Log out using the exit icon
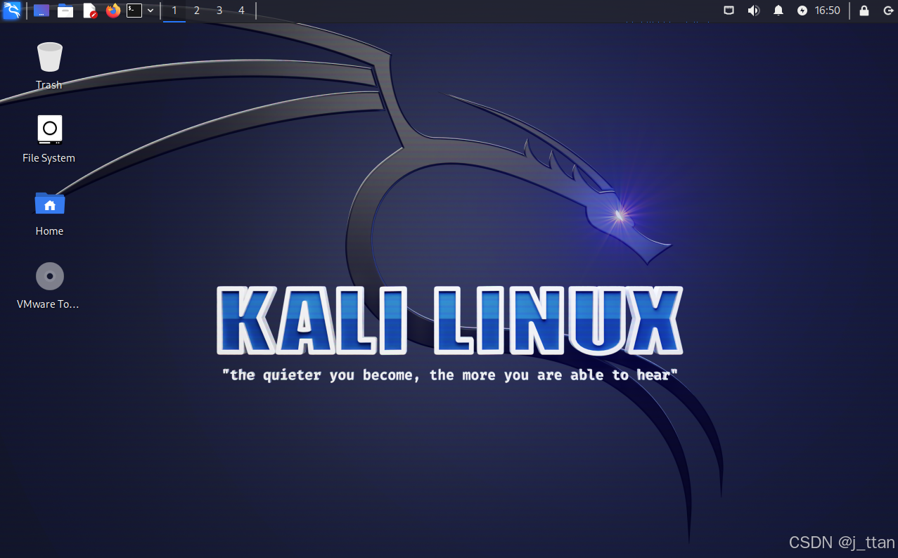Viewport: 898px width, 558px height. point(888,10)
